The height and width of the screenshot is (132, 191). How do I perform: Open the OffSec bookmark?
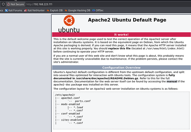[x=98, y=10]
